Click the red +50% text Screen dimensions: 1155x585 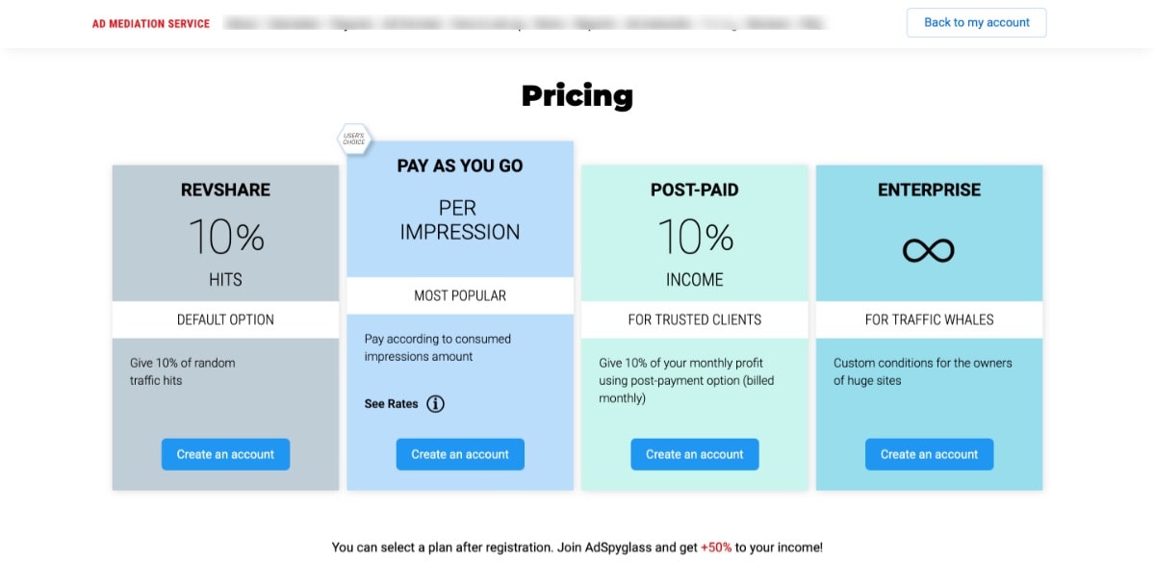(716, 547)
